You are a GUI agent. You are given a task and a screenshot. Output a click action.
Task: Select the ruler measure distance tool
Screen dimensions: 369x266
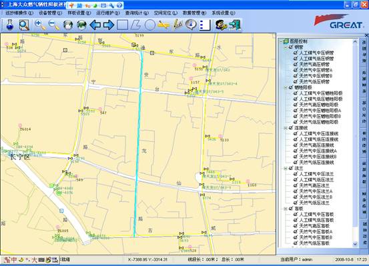point(163,25)
